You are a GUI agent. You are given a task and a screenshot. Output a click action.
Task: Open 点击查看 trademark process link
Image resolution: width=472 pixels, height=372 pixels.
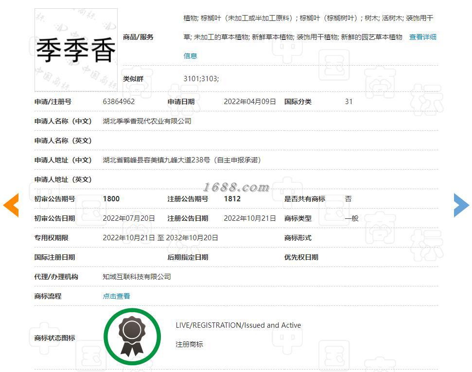[x=116, y=296]
